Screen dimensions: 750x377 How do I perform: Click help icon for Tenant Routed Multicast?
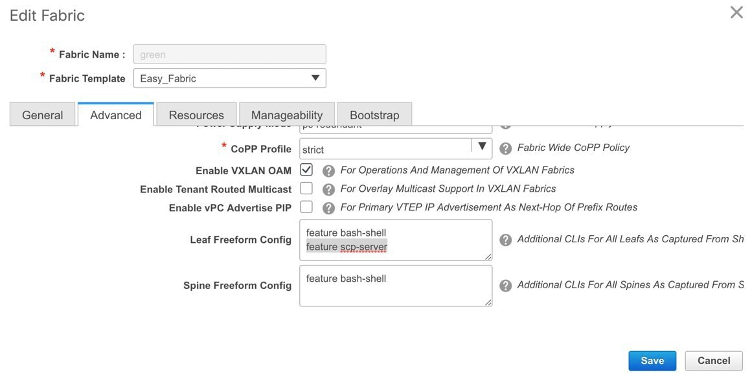pyautogui.click(x=328, y=189)
